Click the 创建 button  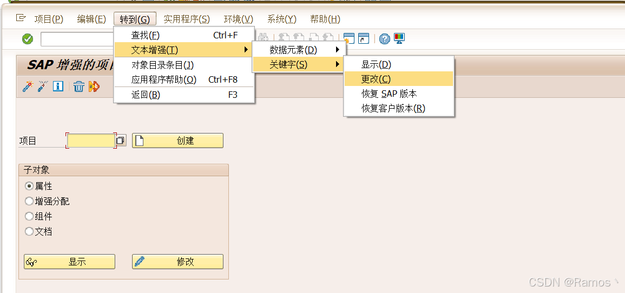(178, 141)
